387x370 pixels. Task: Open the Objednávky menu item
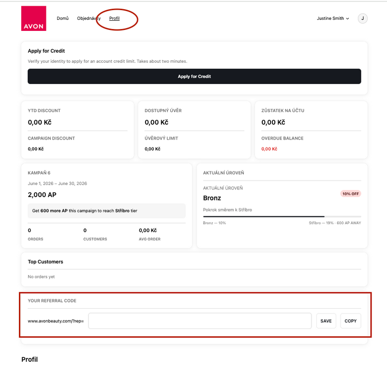(x=89, y=18)
